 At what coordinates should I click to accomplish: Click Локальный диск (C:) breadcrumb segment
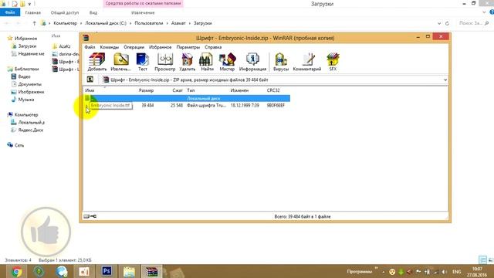106,23
